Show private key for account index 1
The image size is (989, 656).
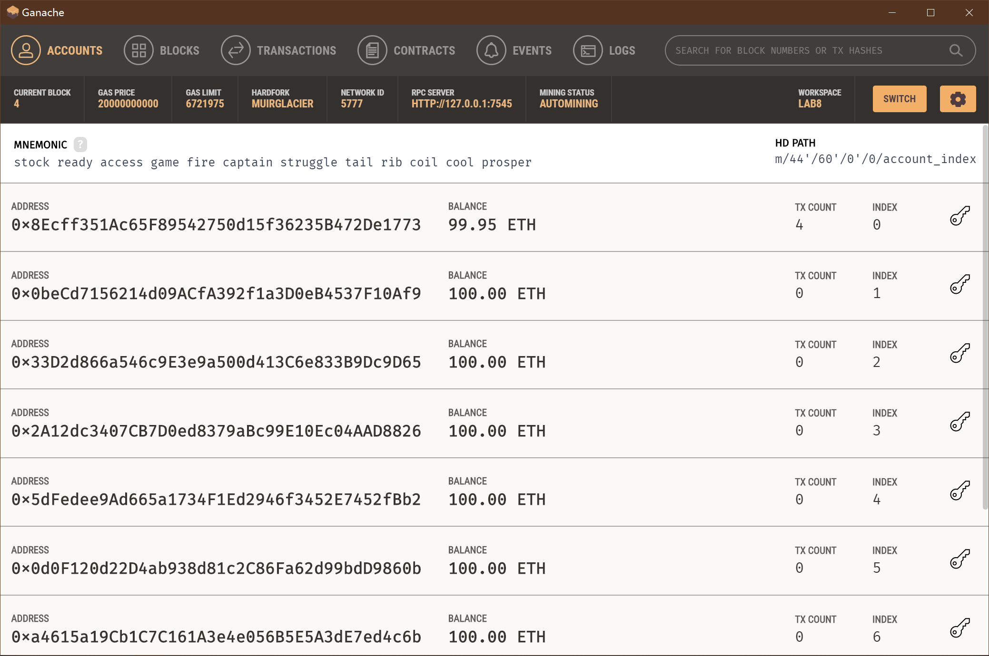point(959,284)
